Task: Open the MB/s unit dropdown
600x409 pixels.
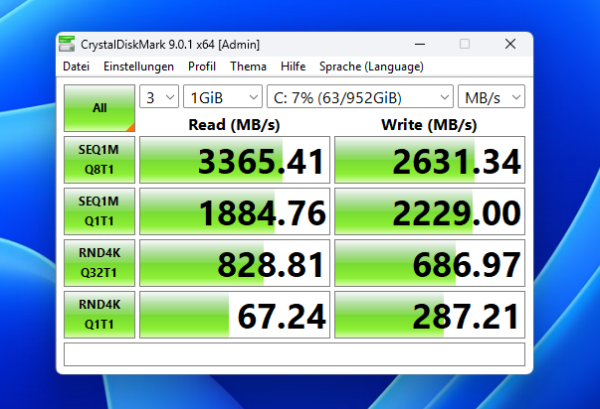Action: (x=492, y=96)
